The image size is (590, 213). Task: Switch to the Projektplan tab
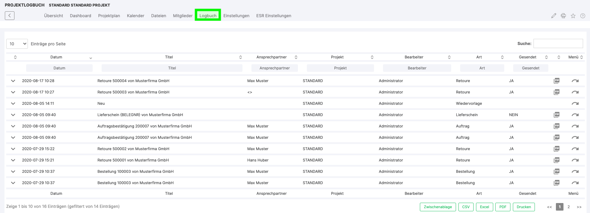(109, 16)
